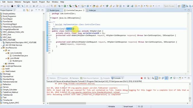Click the Back navigation yellow arrow
193x108 pixels.
coord(151,6)
